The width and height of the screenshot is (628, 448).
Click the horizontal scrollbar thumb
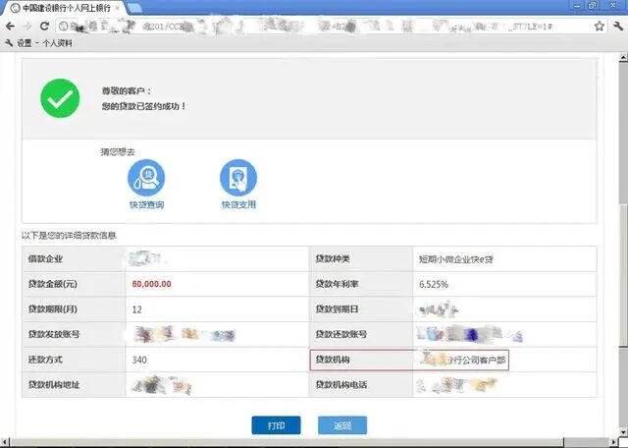click(287, 442)
